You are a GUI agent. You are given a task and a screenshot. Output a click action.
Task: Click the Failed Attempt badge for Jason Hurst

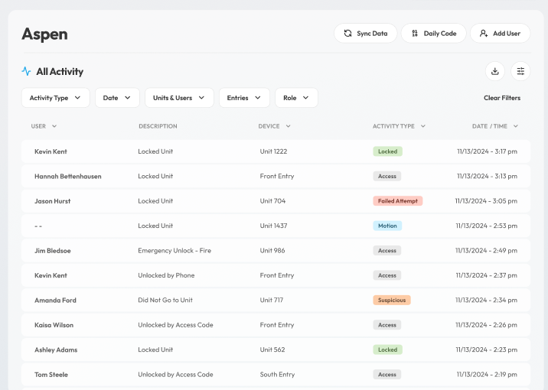tap(398, 201)
